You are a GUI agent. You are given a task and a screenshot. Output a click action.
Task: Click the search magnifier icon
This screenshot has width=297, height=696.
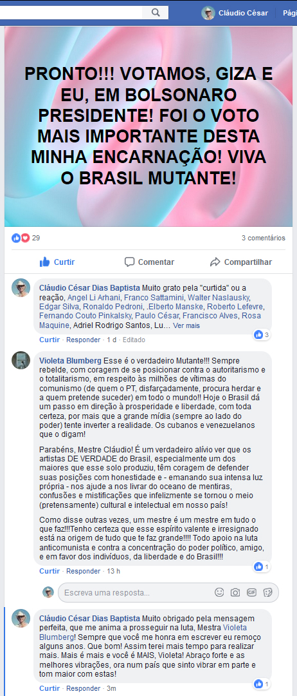click(x=156, y=12)
